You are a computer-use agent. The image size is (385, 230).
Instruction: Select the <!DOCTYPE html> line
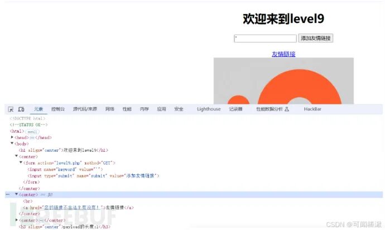(x=27, y=118)
